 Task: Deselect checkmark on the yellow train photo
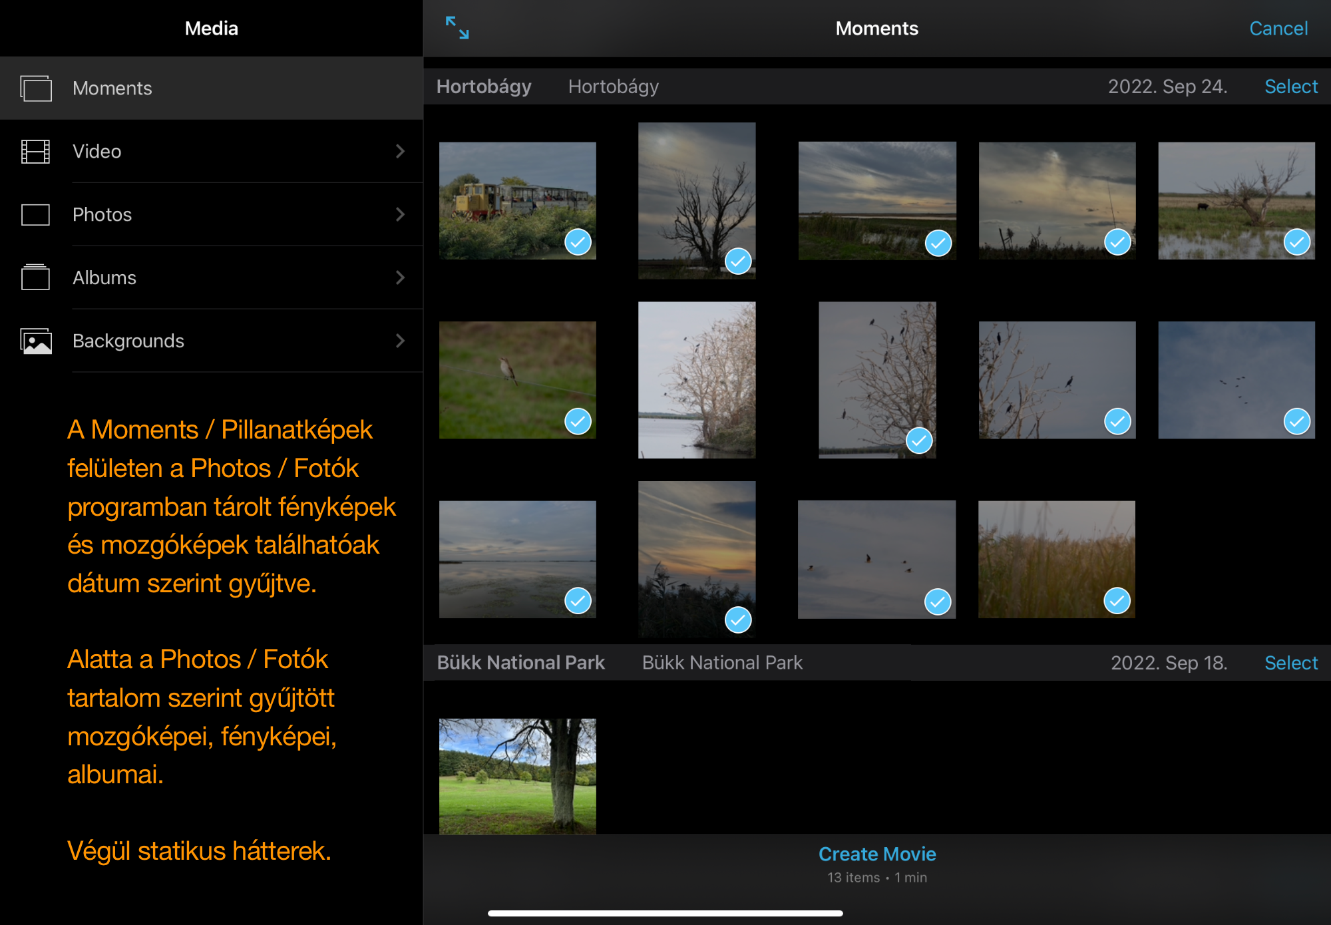click(578, 242)
